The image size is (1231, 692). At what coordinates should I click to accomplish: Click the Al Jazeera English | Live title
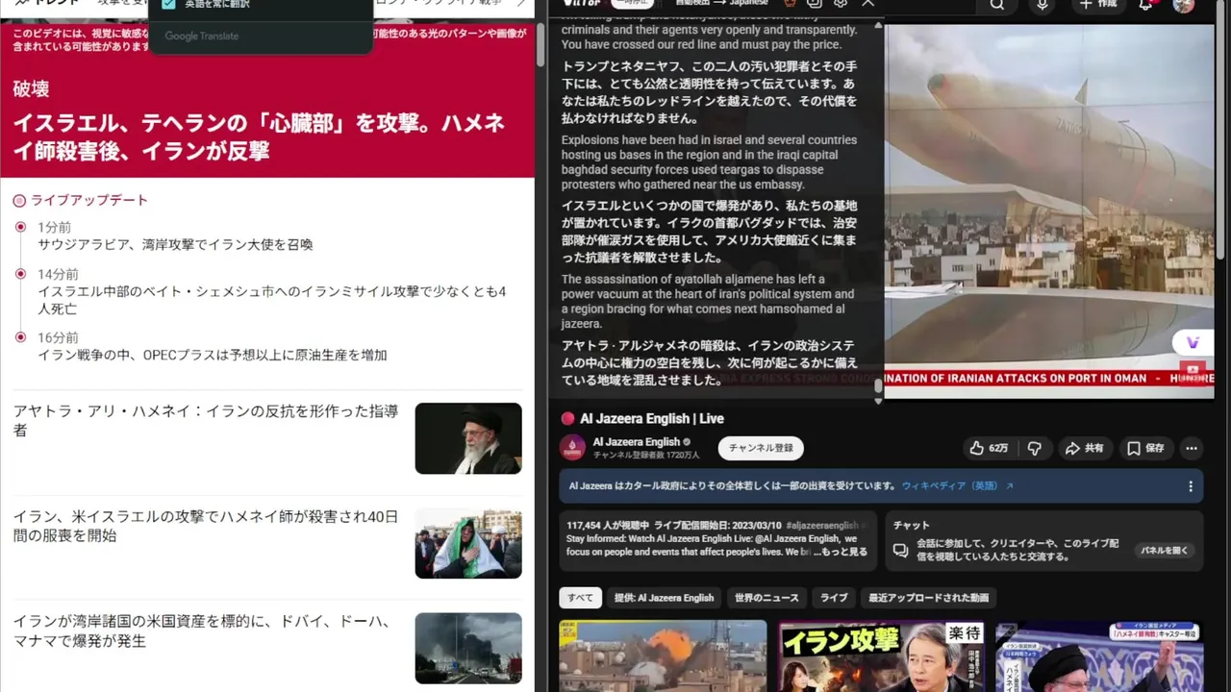651,418
